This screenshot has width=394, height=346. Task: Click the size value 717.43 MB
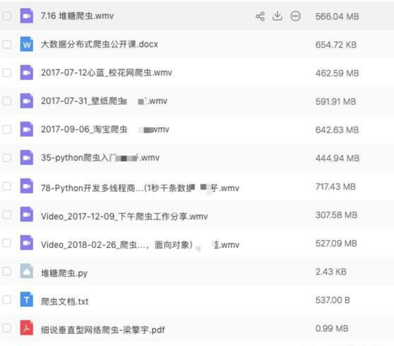point(336,187)
